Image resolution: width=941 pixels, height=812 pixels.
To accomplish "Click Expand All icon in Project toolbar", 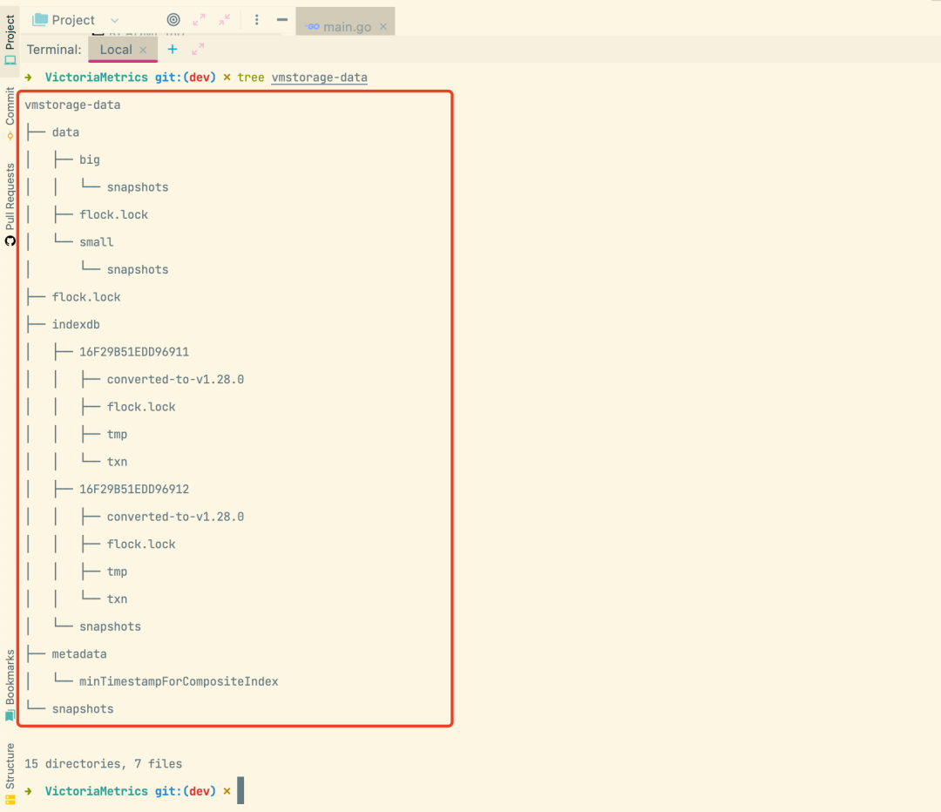I will pos(199,19).
